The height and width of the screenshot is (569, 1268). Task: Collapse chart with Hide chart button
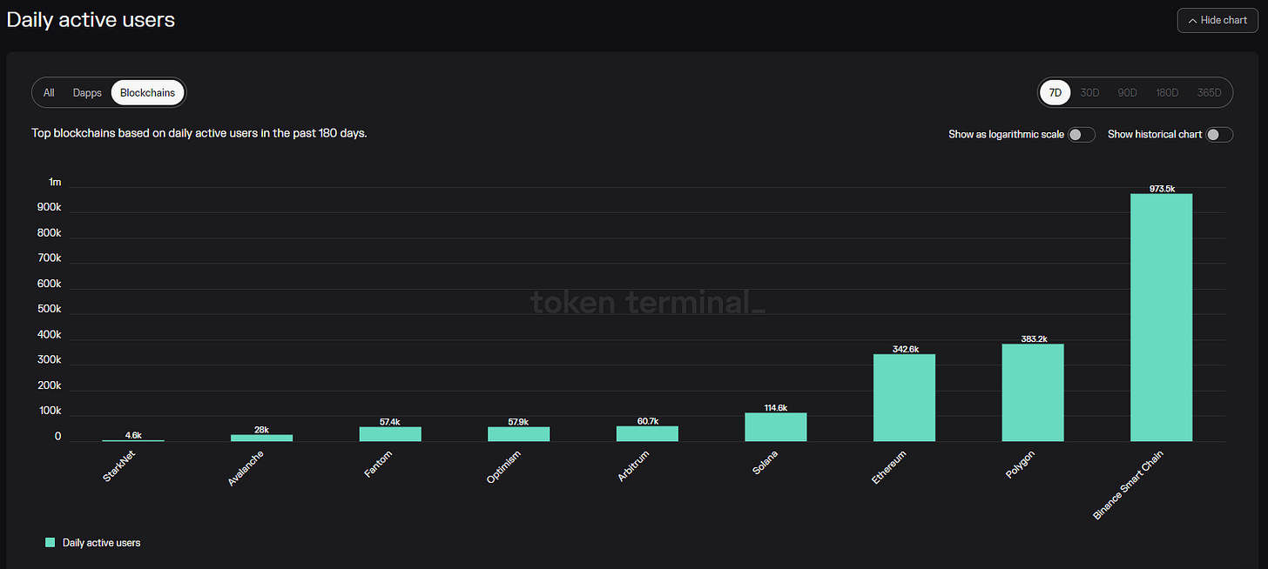[1217, 20]
